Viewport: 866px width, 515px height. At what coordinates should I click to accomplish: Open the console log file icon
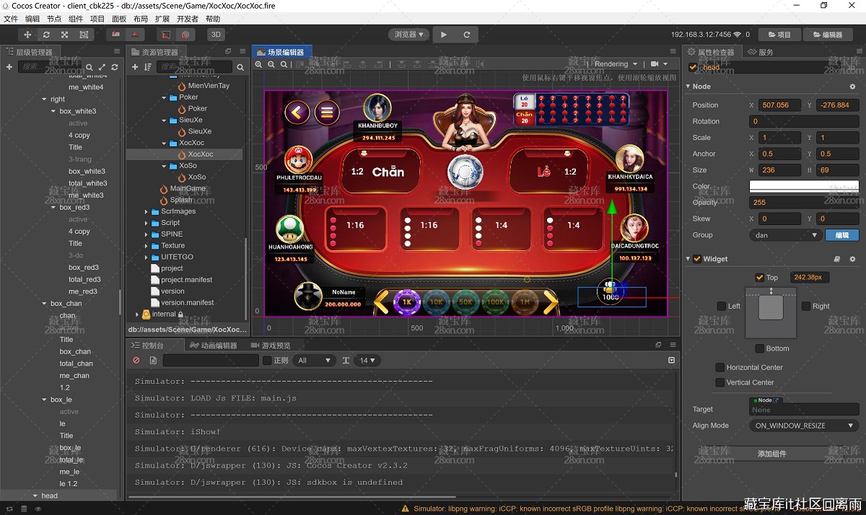point(153,360)
